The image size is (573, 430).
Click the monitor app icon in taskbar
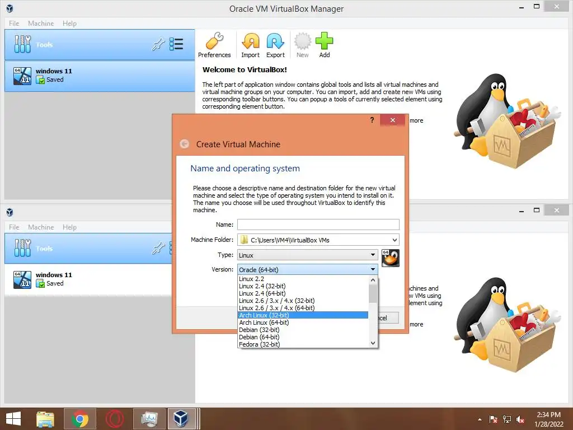tap(149, 419)
